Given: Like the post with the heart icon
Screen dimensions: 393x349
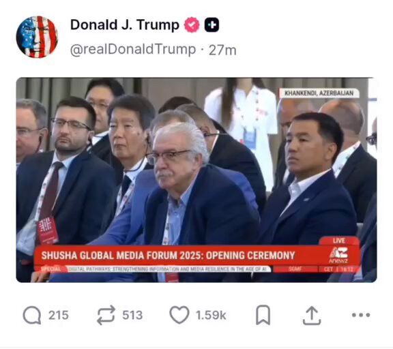Looking at the screenshot, I should click(x=179, y=315).
